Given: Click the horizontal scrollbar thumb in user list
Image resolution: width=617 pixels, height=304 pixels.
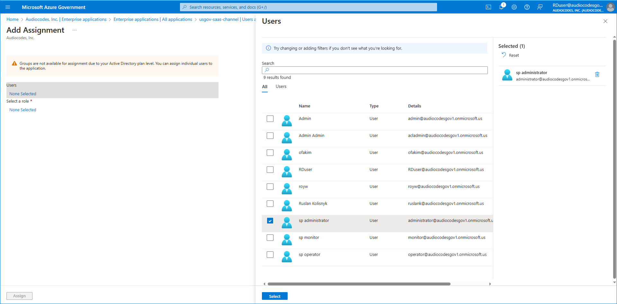Looking at the screenshot, I should [359, 284].
